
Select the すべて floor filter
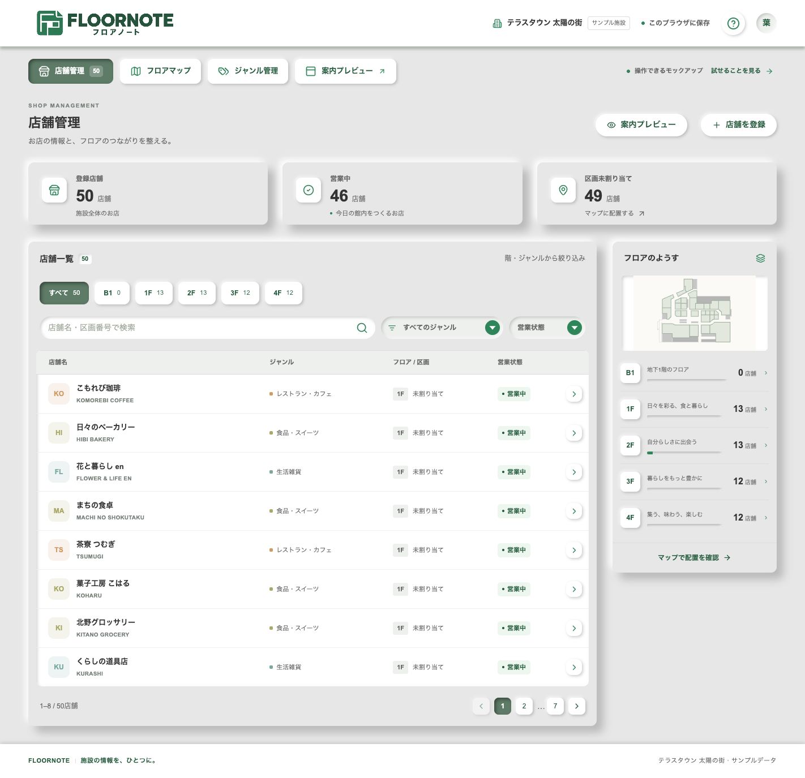pos(64,293)
